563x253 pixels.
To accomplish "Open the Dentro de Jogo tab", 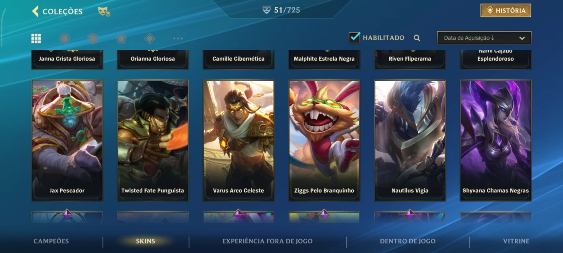I will pos(408,241).
